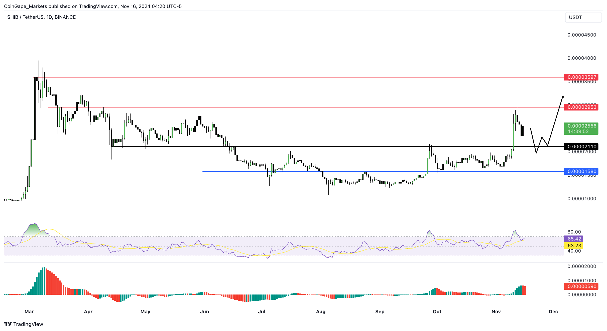This screenshot has width=607, height=331.
Task: Click the 0.00004000 price axis tick
Action: [582, 58]
